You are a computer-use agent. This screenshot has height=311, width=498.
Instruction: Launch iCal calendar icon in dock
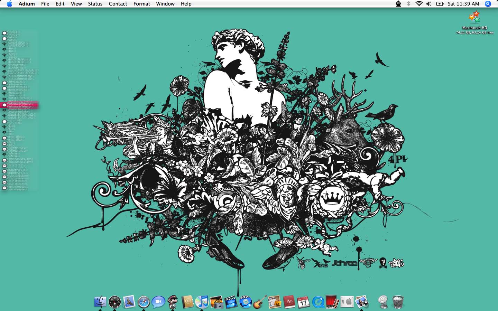tap(304, 302)
